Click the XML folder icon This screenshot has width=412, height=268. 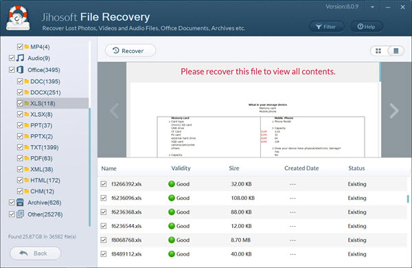27,169
